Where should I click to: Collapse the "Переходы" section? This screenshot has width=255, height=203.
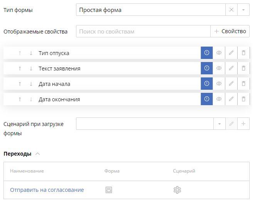point(37,154)
